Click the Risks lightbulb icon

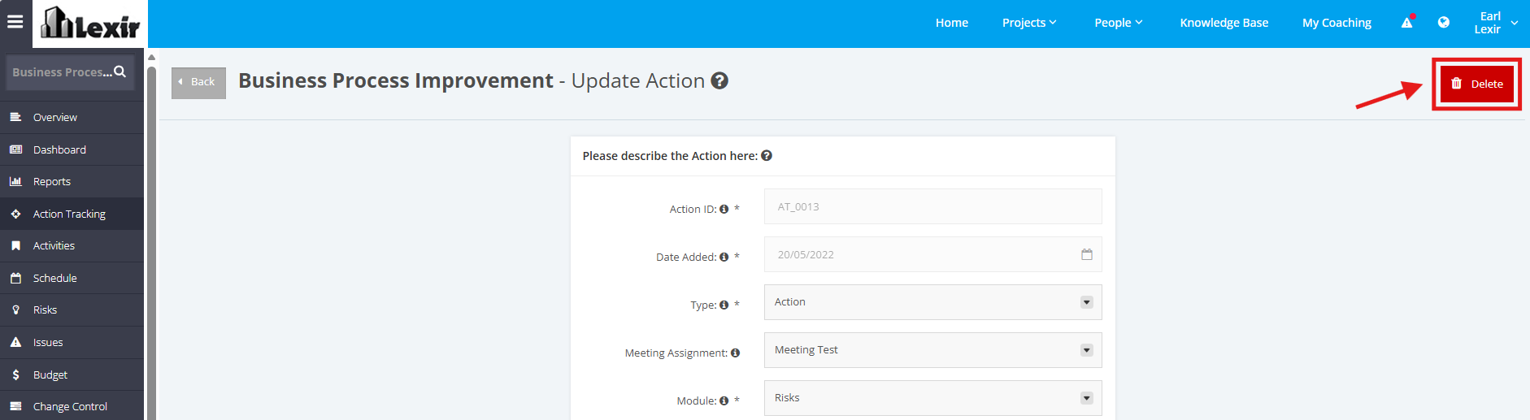[x=15, y=310]
